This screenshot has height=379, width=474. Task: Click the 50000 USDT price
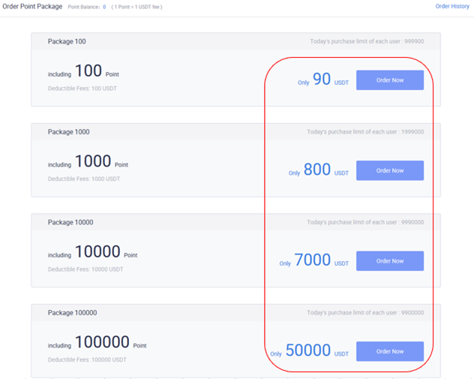pos(310,350)
